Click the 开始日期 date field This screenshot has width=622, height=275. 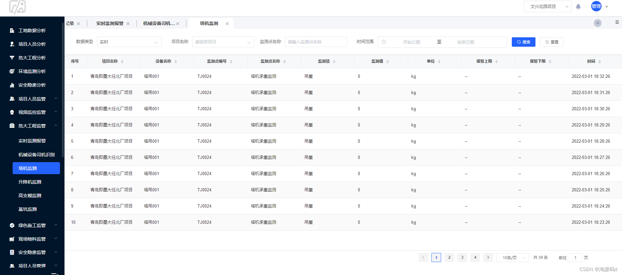pyautogui.click(x=411, y=42)
